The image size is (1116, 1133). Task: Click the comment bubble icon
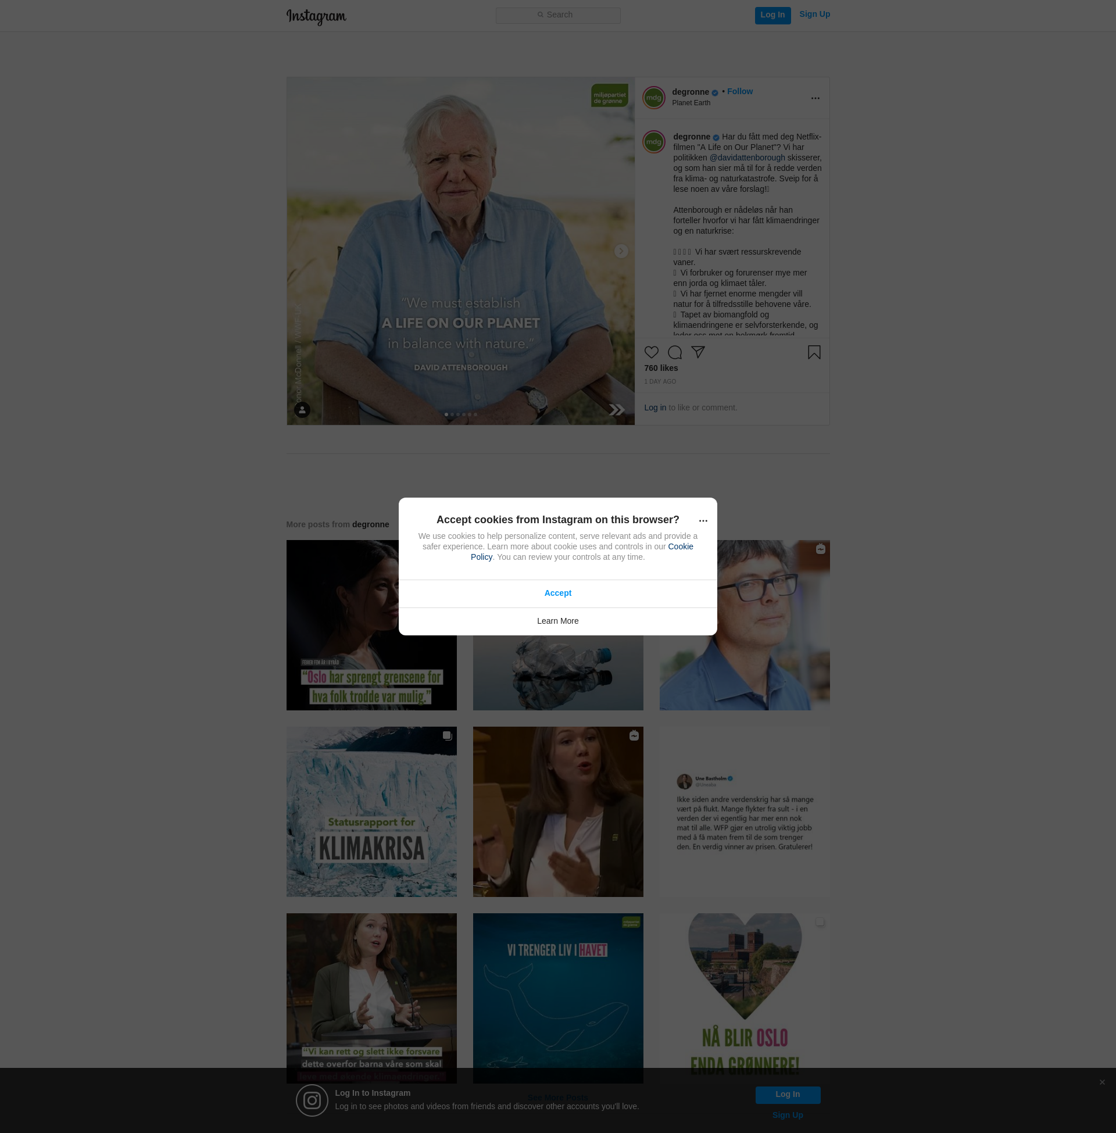pyautogui.click(x=675, y=352)
